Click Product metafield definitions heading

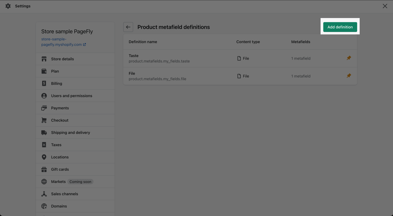tap(174, 27)
